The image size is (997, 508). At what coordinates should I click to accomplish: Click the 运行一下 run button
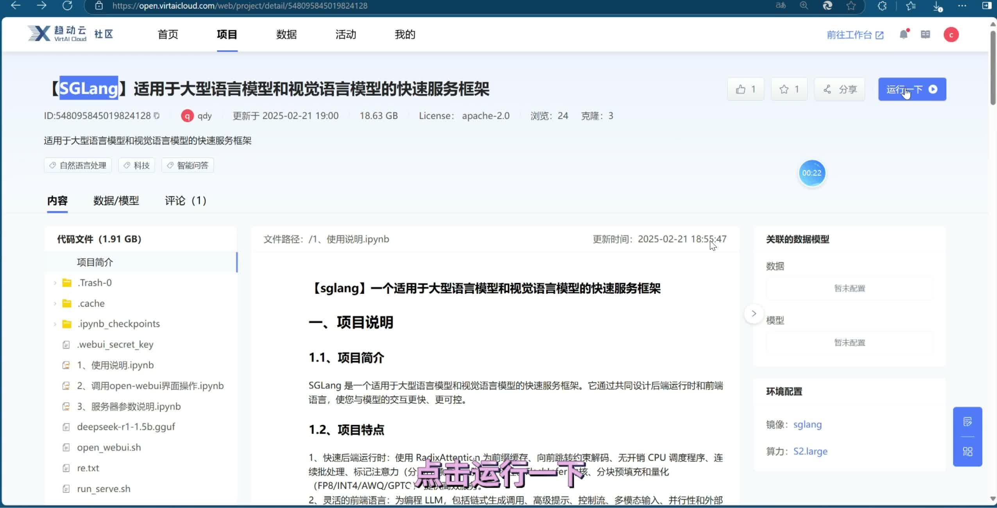coord(912,89)
